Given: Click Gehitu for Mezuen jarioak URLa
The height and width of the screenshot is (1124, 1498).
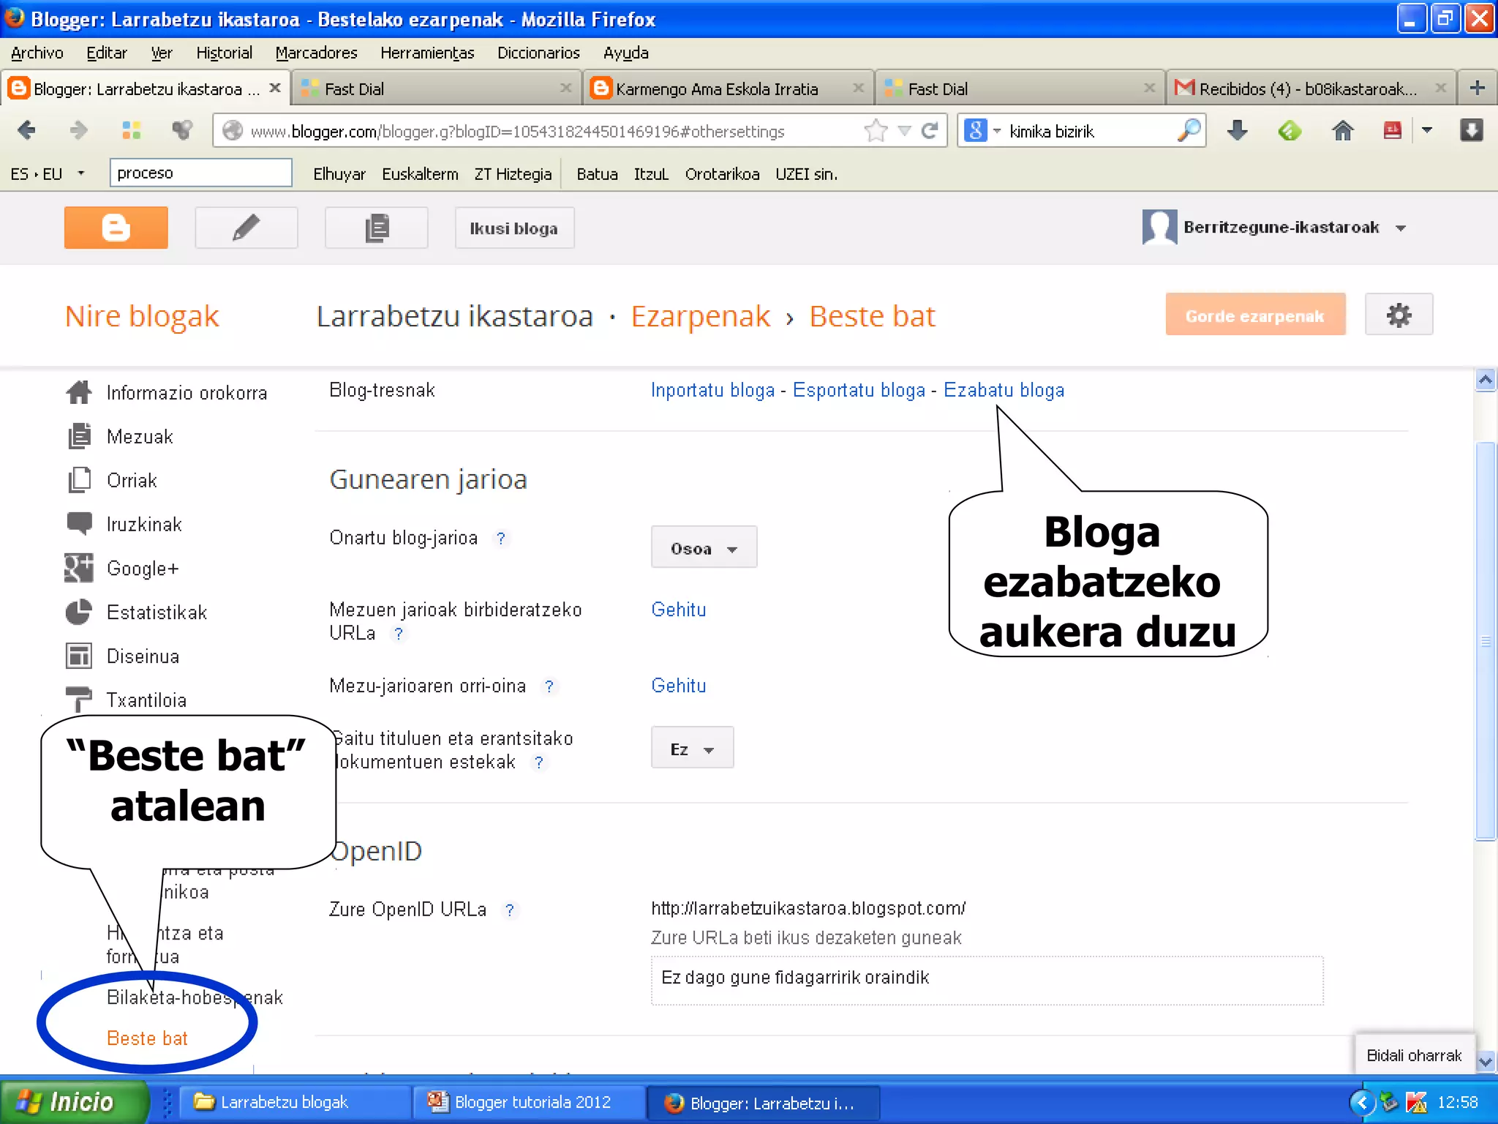Looking at the screenshot, I should 679,610.
